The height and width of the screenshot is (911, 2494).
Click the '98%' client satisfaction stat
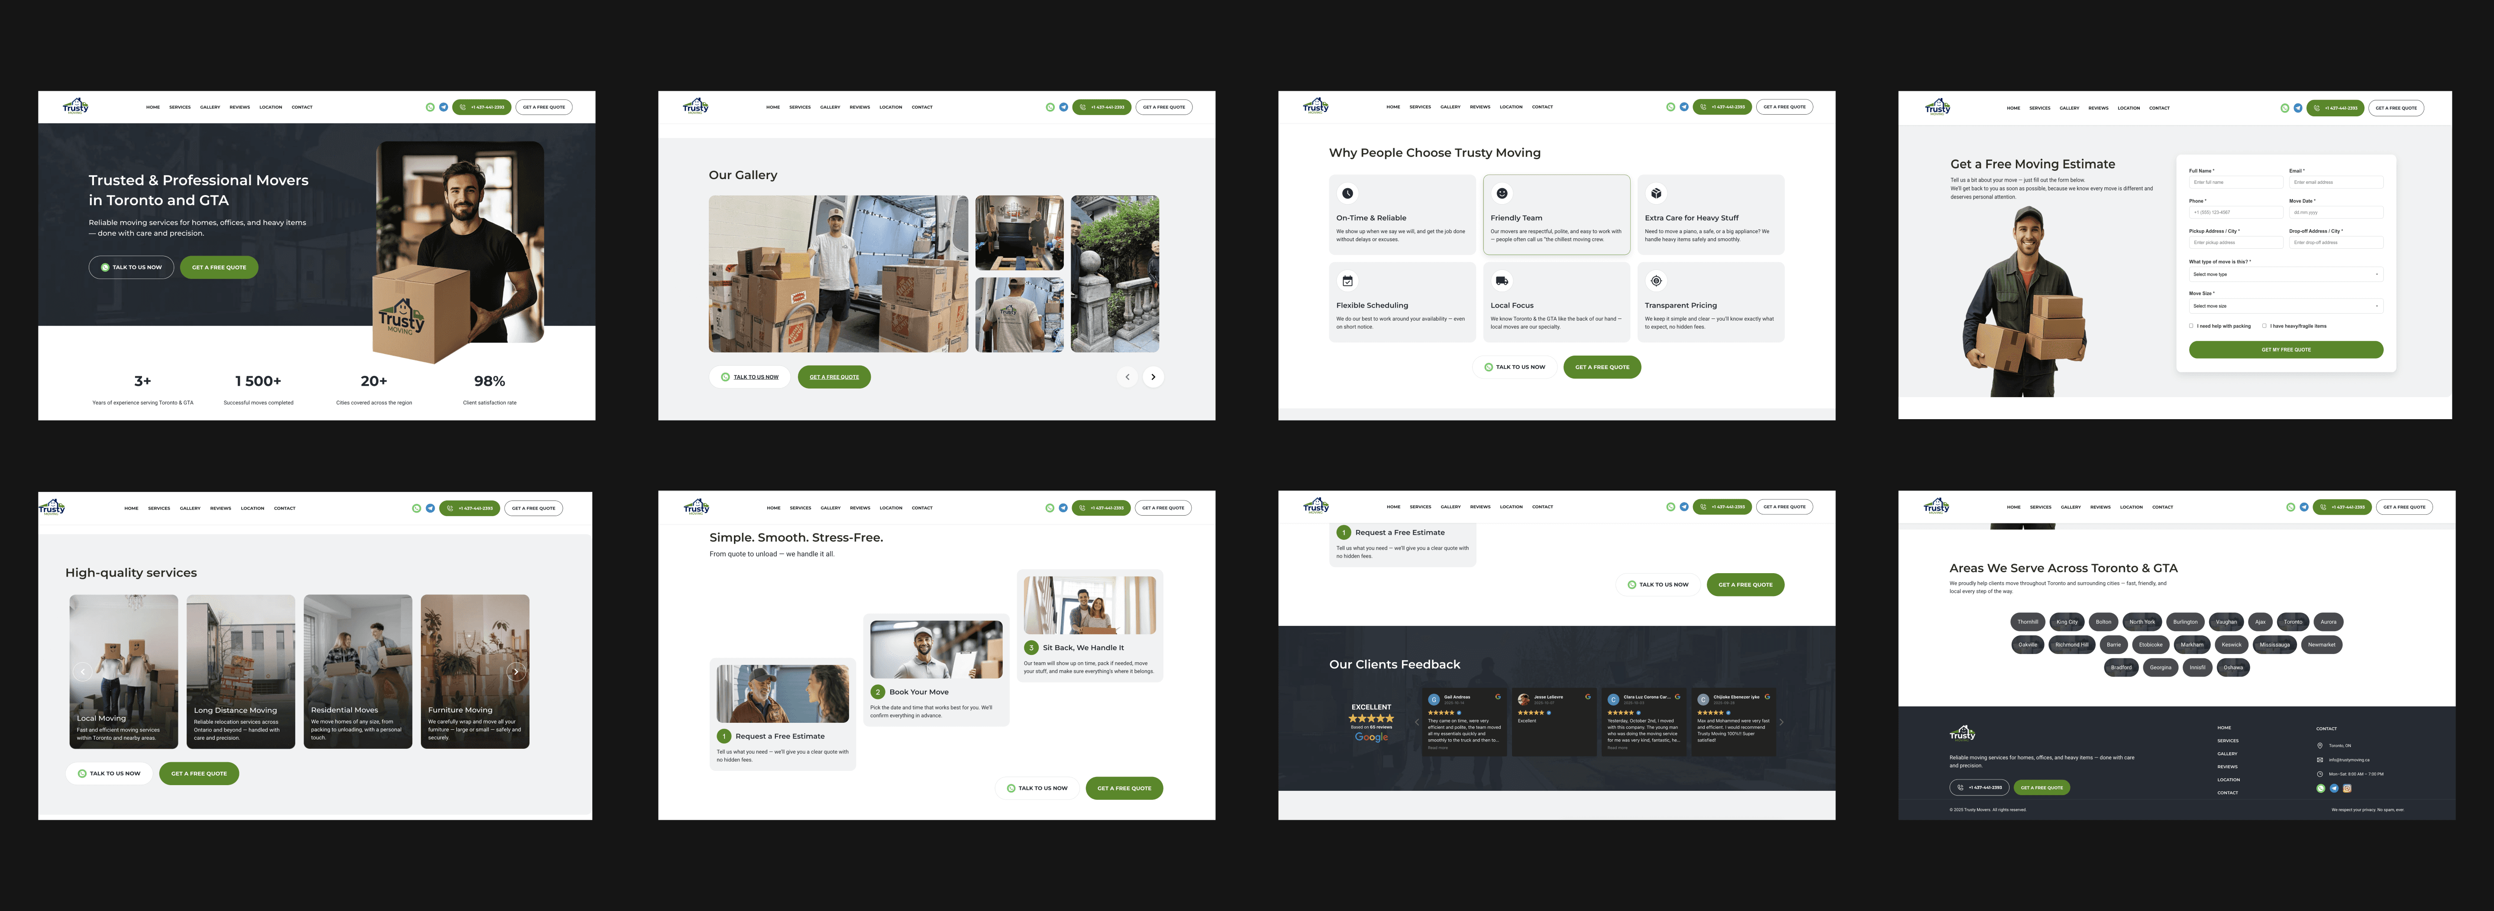(x=490, y=381)
